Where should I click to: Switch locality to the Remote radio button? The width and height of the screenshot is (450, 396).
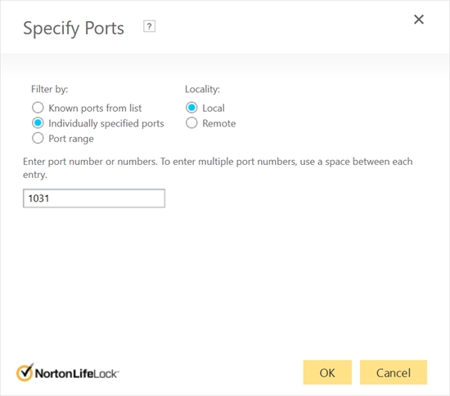tap(191, 122)
